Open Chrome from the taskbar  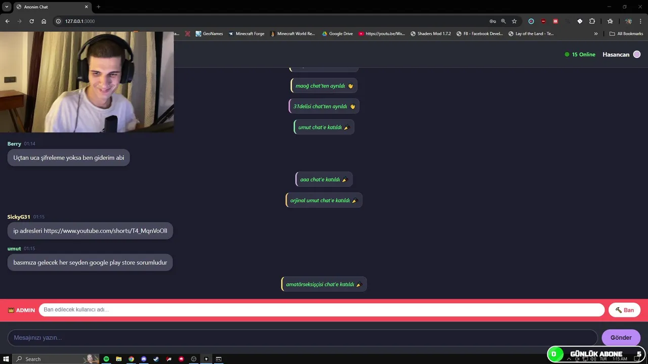(x=131, y=359)
